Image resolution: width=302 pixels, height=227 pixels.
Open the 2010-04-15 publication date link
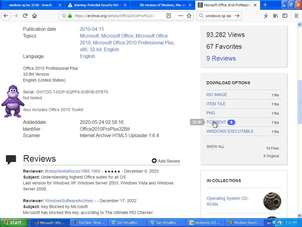click(92, 29)
